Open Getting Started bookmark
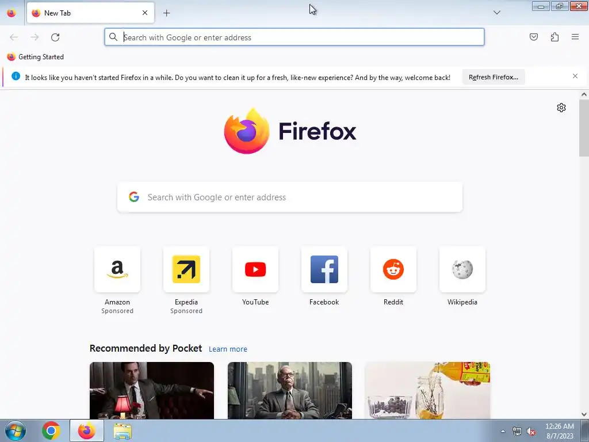This screenshot has height=442, width=589. [36, 57]
